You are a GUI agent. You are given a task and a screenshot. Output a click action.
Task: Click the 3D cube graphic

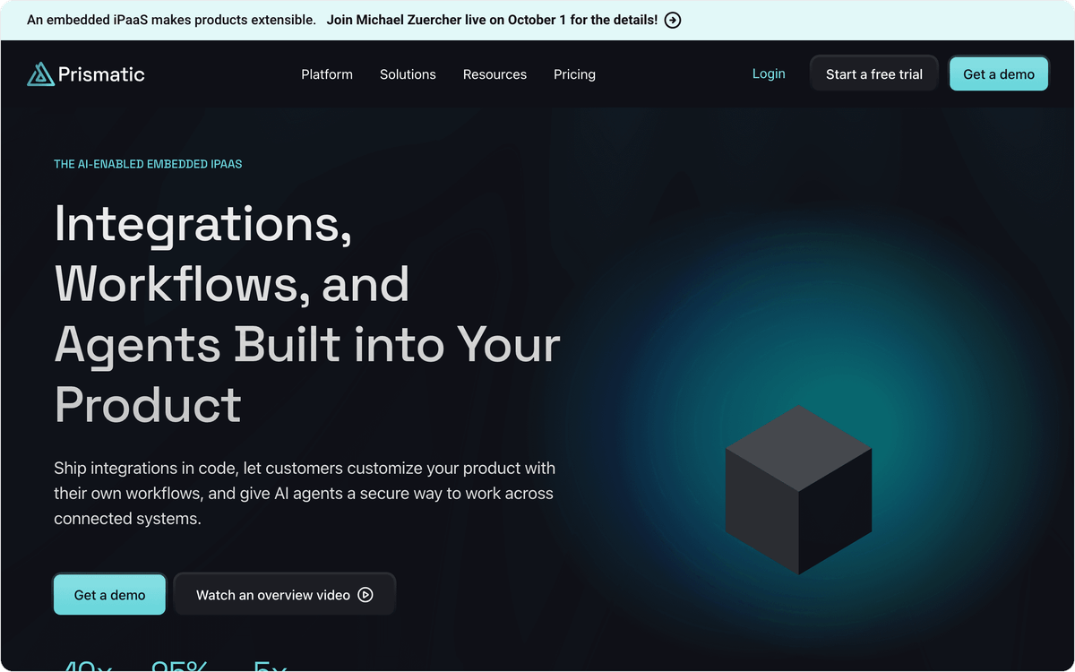[798, 489]
